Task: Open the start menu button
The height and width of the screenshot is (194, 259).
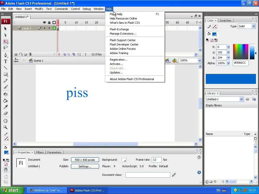Action: [12, 190]
